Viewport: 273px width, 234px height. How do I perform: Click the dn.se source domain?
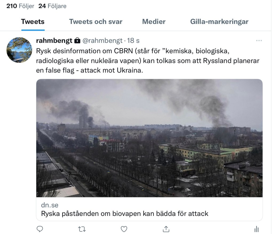[50, 205]
